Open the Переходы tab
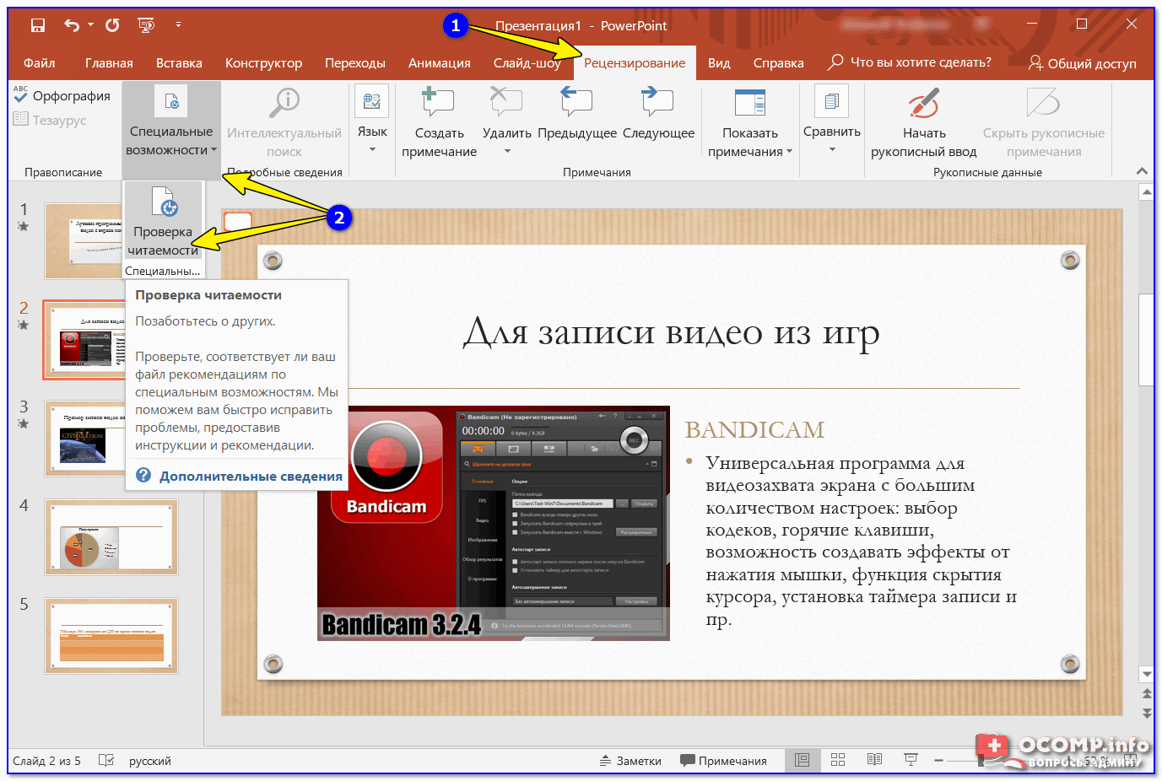Image resolution: width=1162 pixels, height=781 pixels. (x=355, y=62)
